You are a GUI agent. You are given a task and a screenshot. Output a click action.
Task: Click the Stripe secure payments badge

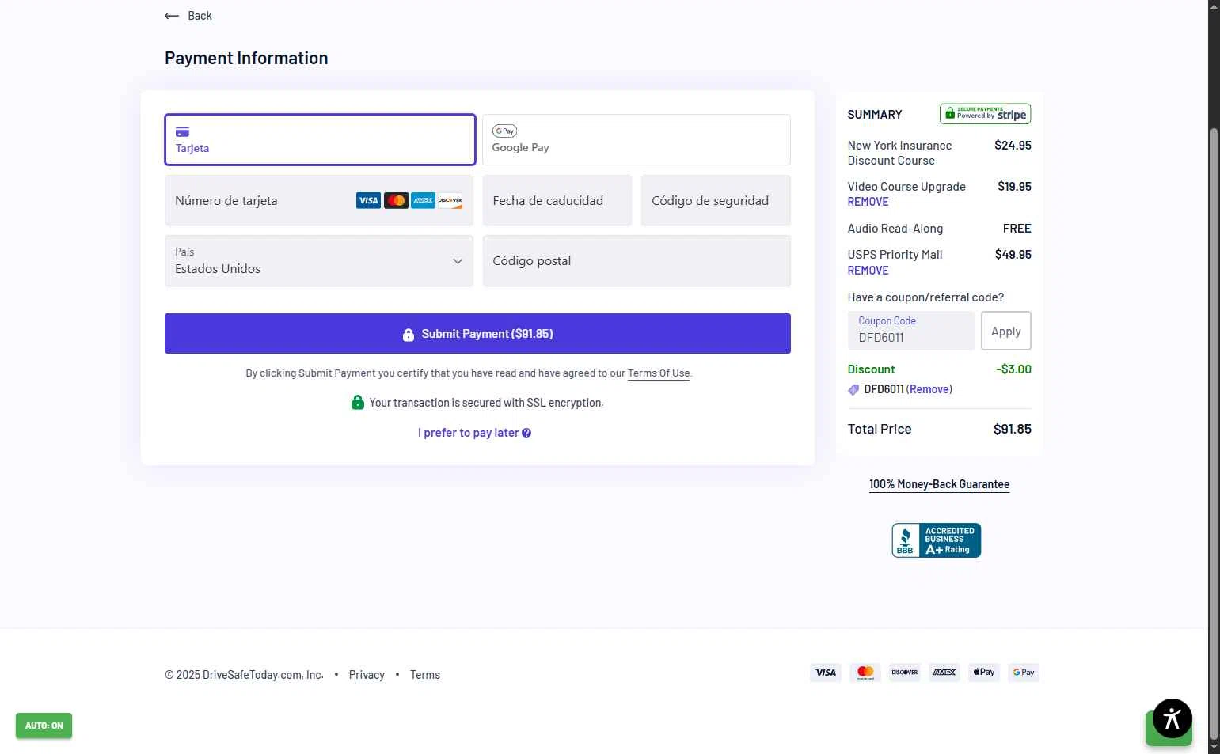pyautogui.click(x=985, y=114)
